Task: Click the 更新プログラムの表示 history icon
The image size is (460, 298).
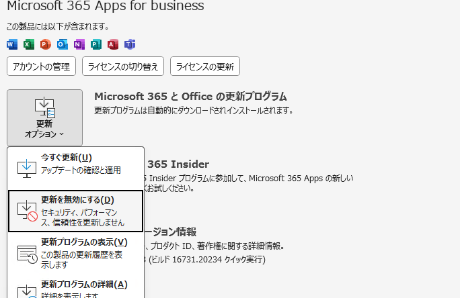Action: point(27,254)
